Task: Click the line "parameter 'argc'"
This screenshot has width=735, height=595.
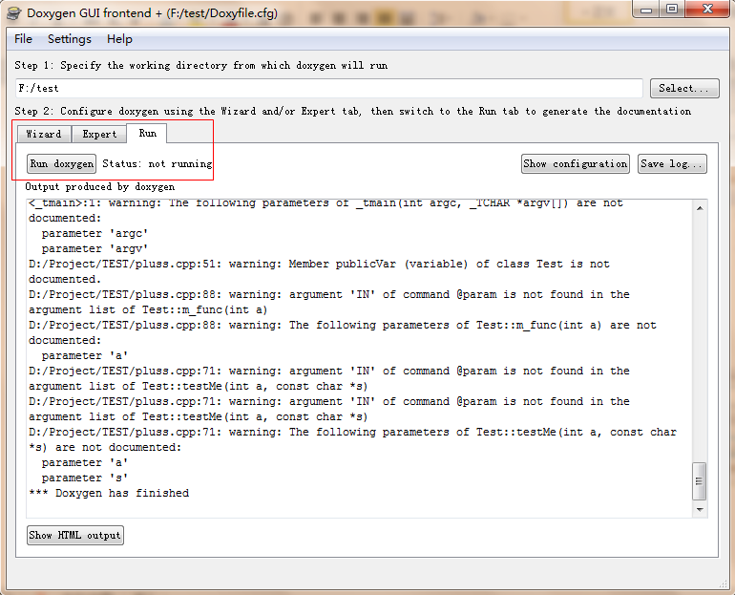Action: click(x=94, y=233)
